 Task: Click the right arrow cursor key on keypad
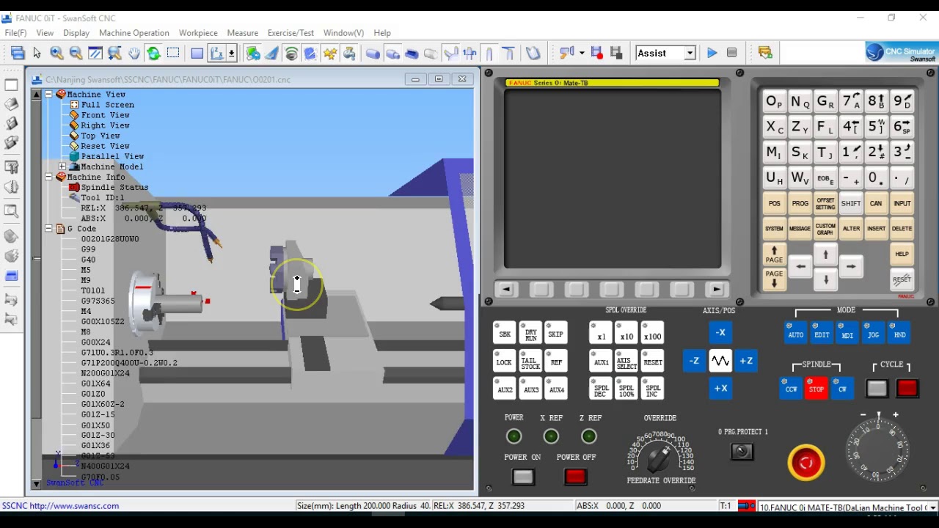851,267
